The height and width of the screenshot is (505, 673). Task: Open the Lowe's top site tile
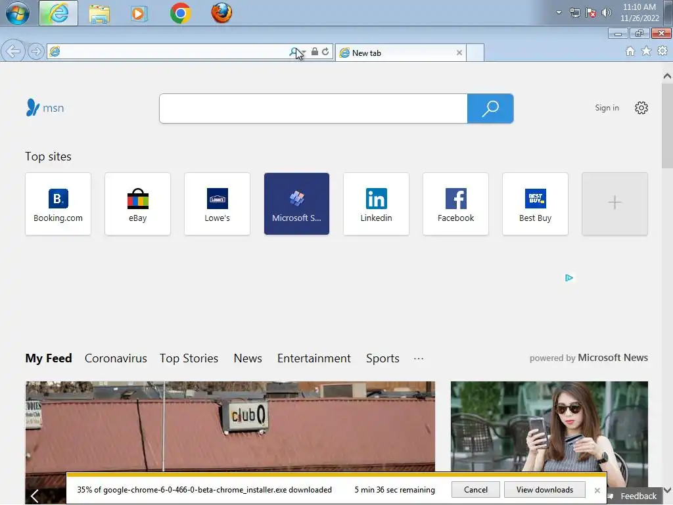[217, 204]
